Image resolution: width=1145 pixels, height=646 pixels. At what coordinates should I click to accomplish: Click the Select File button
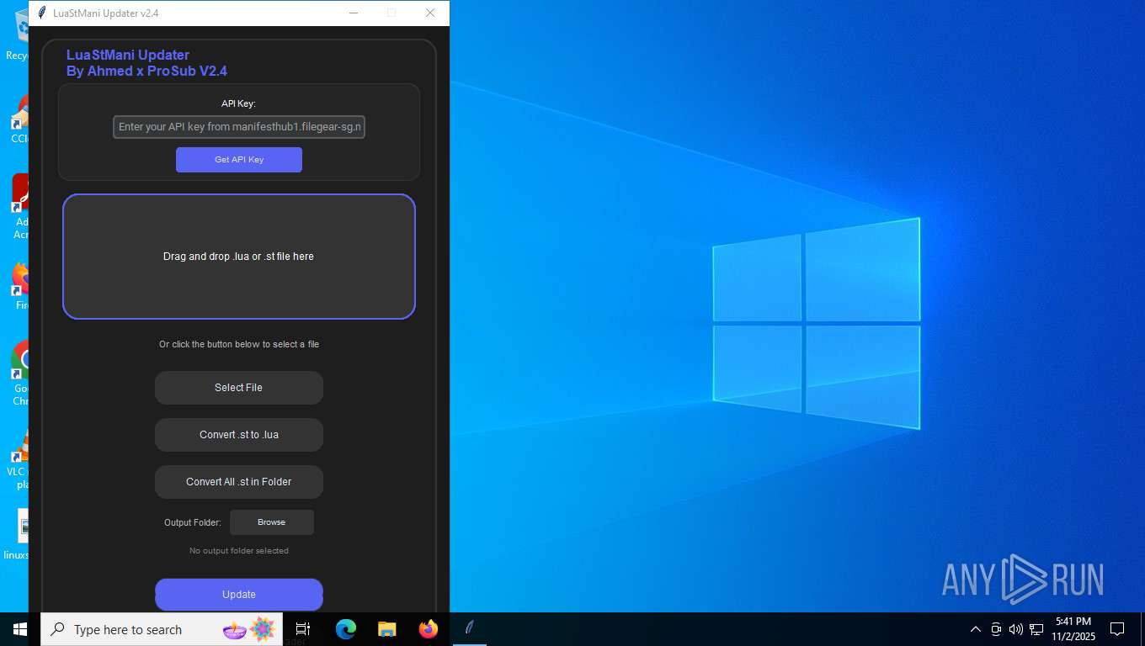239,388
